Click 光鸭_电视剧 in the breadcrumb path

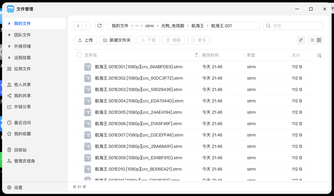pyautogui.click(x=173, y=26)
